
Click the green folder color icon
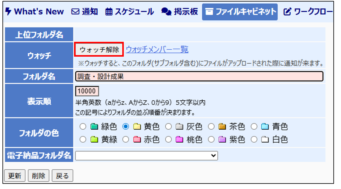(x=94, y=127)
